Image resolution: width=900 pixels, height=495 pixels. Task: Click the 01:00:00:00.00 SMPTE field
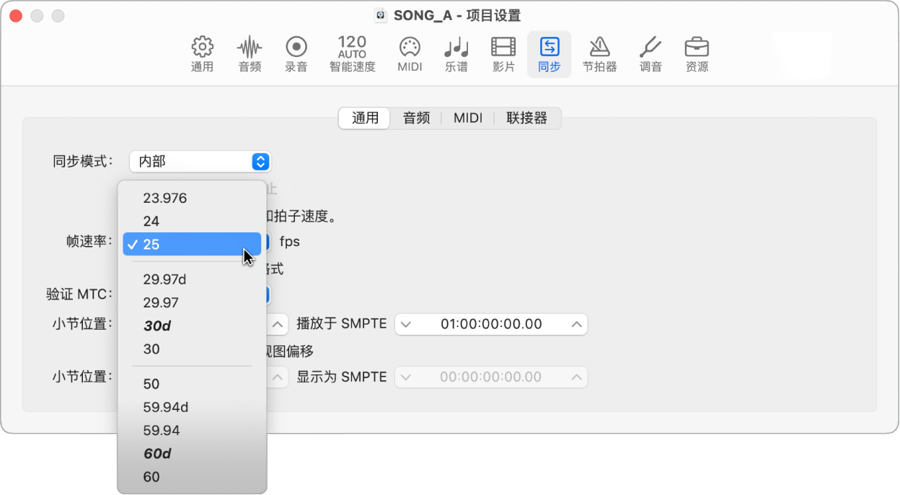coord(490,324)
